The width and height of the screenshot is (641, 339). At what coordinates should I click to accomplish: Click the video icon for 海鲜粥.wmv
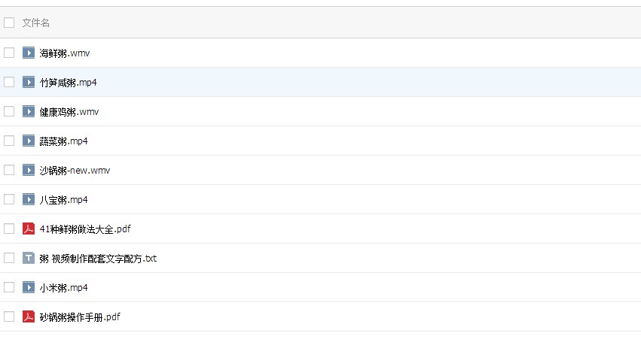(x=28, y=53)
